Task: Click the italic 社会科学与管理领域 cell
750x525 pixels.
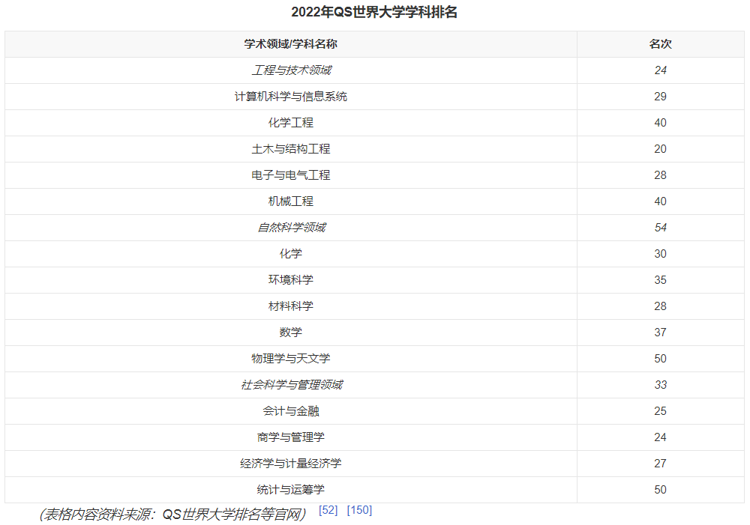Action: point(291,385)
